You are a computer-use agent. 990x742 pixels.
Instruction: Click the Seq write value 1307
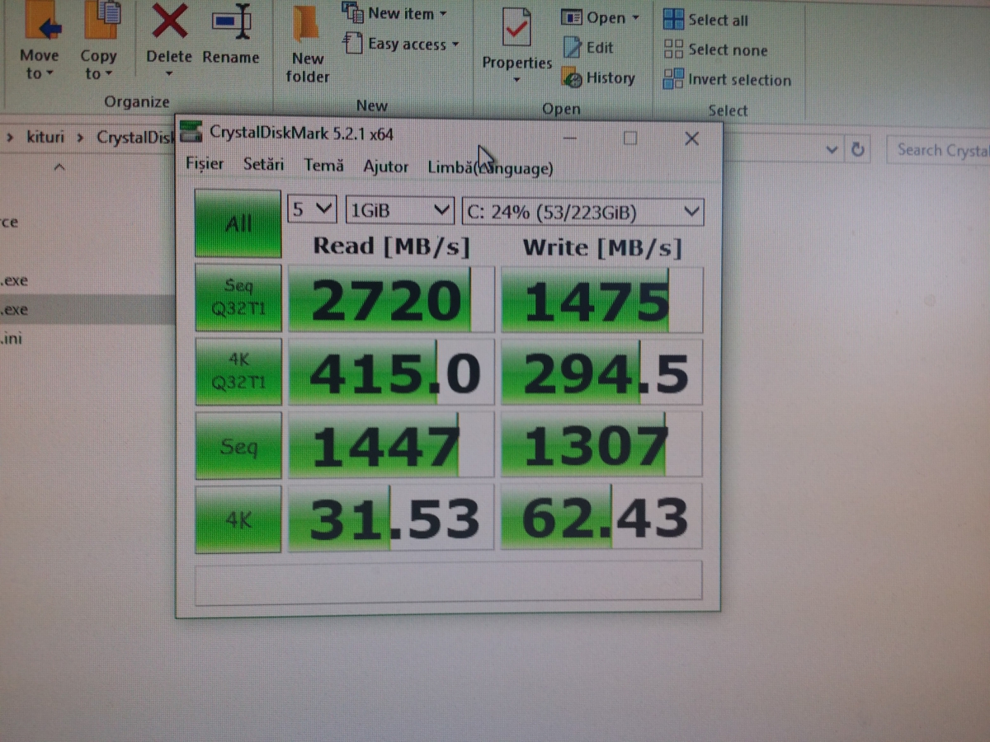(601, 446)
